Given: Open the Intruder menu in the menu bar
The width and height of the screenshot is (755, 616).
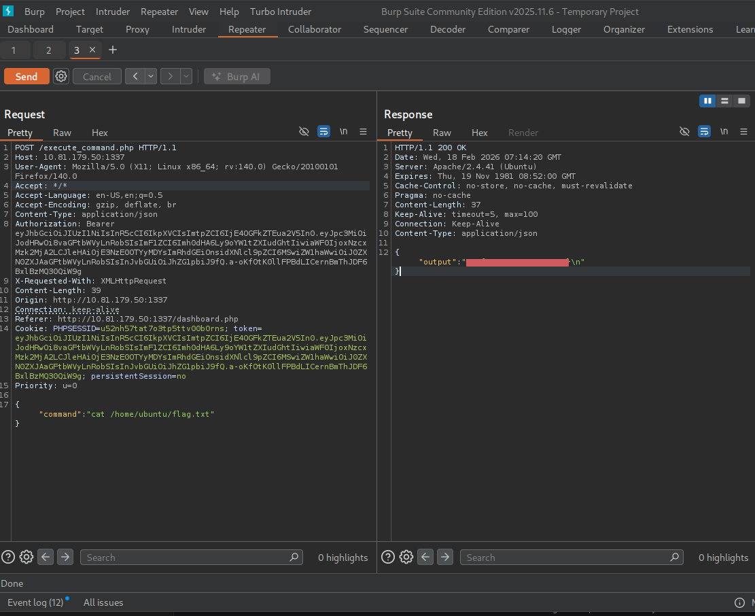Looking at the screenshot, I should 112,12.
